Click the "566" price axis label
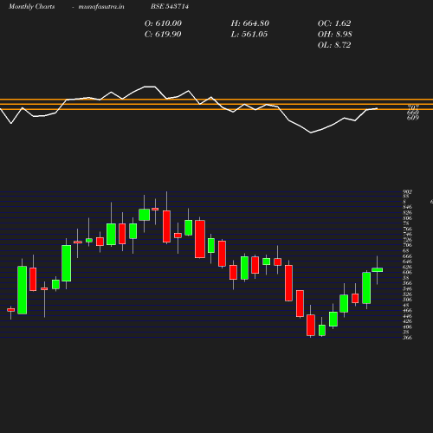This screenshot has width=433, height=433. [x=407, y=283]
